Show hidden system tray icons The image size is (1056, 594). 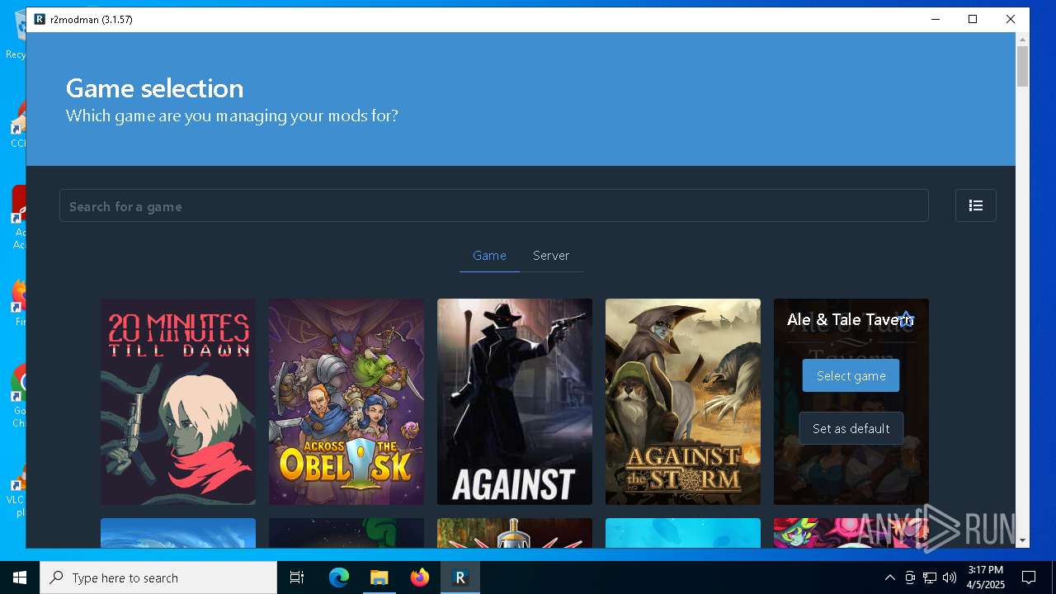pos(889,577)
